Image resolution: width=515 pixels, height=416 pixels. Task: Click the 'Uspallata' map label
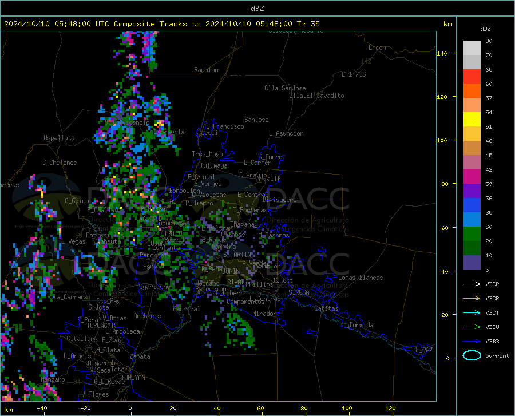tap(59, 138)
